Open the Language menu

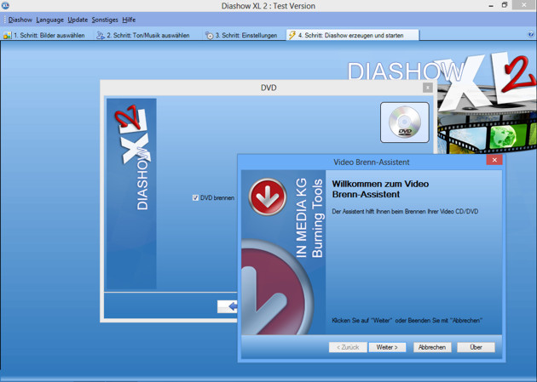pyautogui.click(x=49, y=20)
